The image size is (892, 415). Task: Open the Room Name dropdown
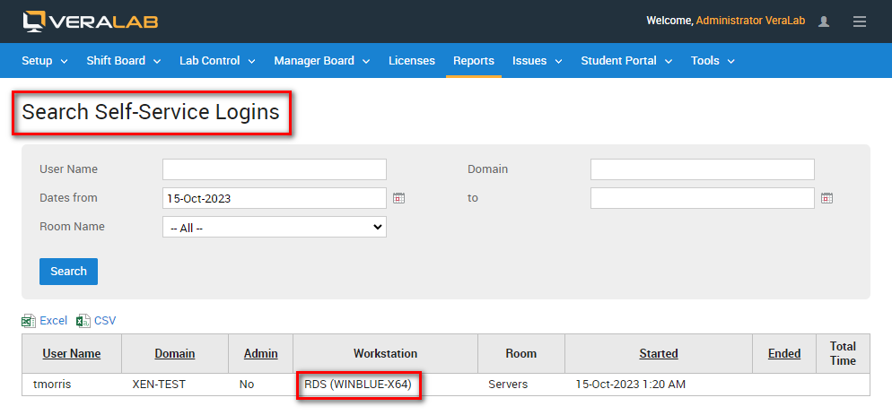click(x=275, y=227)
